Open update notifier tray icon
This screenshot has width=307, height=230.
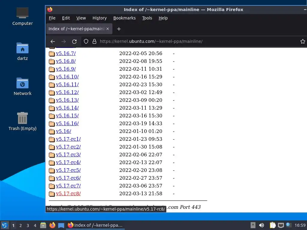coord(289,225)
